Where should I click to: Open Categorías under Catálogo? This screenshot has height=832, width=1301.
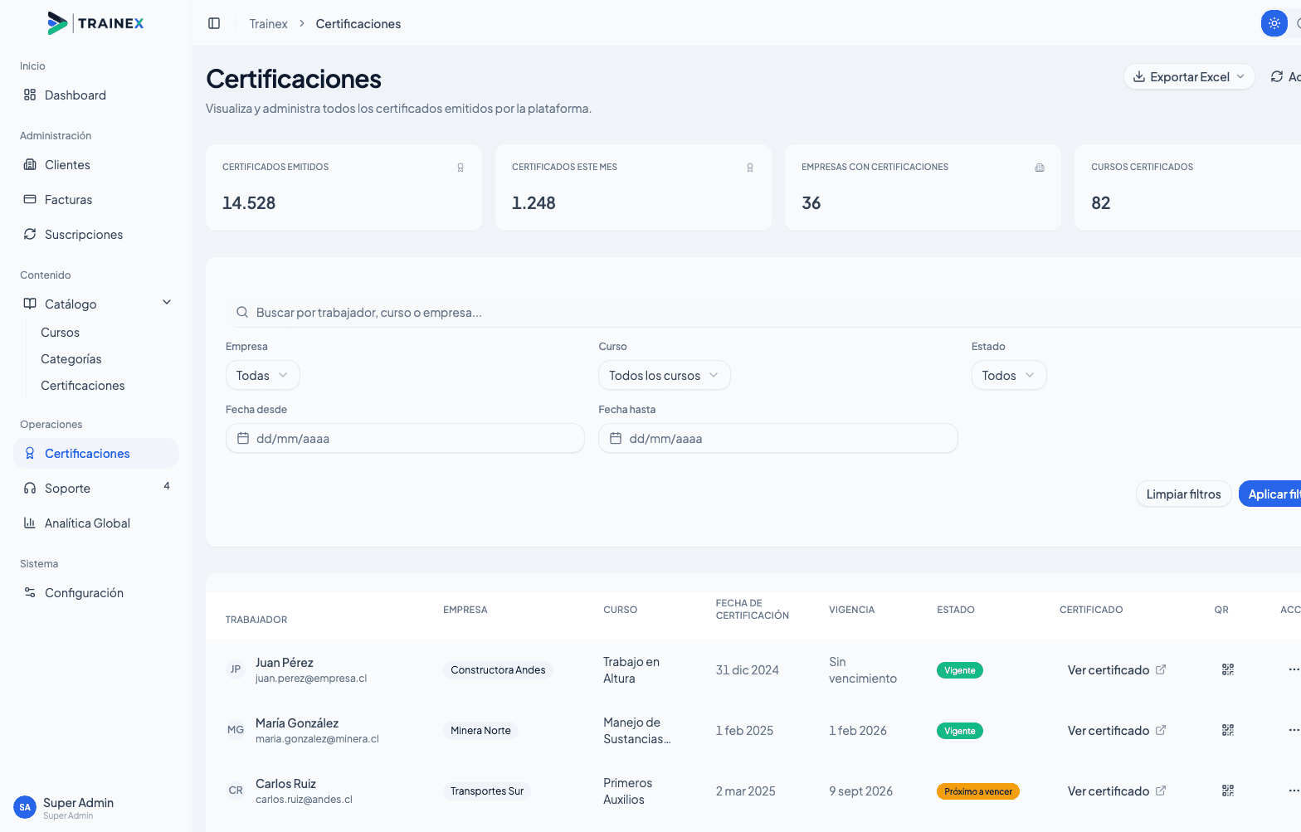pos(71,359)
